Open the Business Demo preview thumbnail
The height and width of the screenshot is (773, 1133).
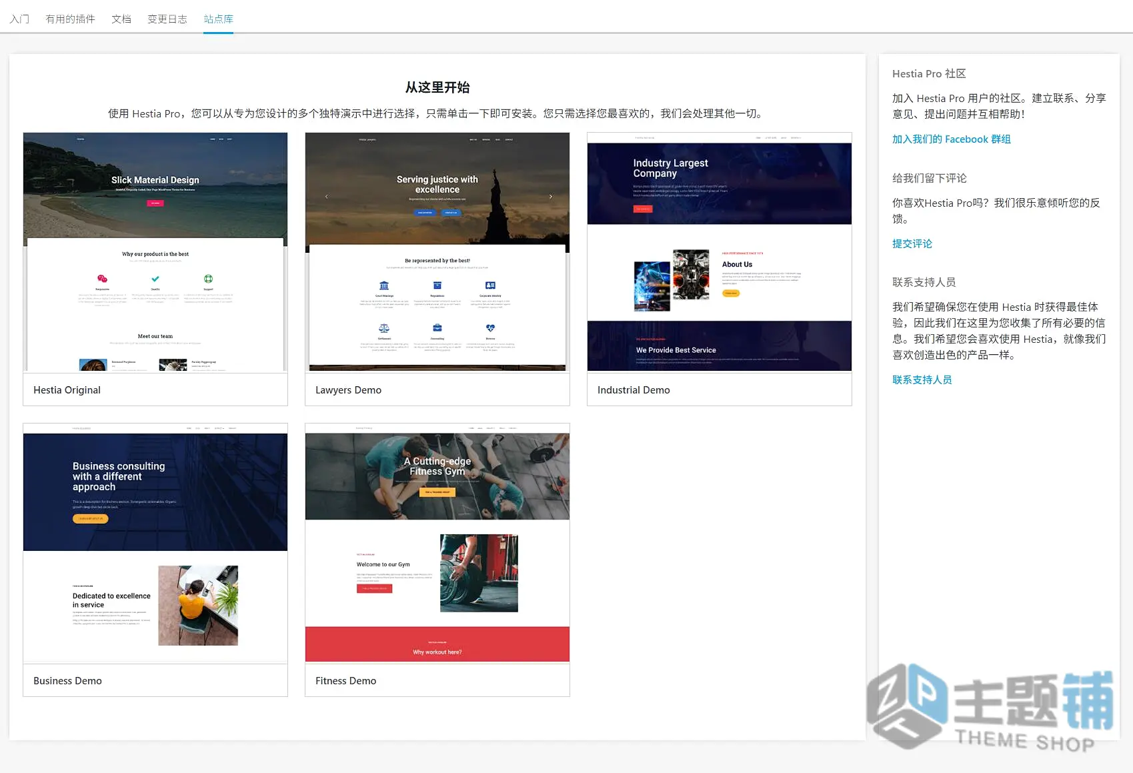click(155, 543)
